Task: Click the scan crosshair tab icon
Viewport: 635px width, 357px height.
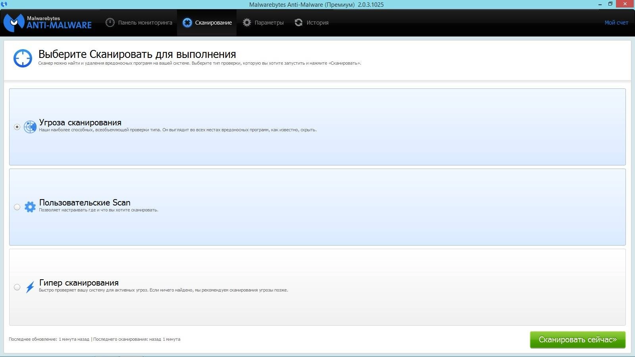Action: 187,23
